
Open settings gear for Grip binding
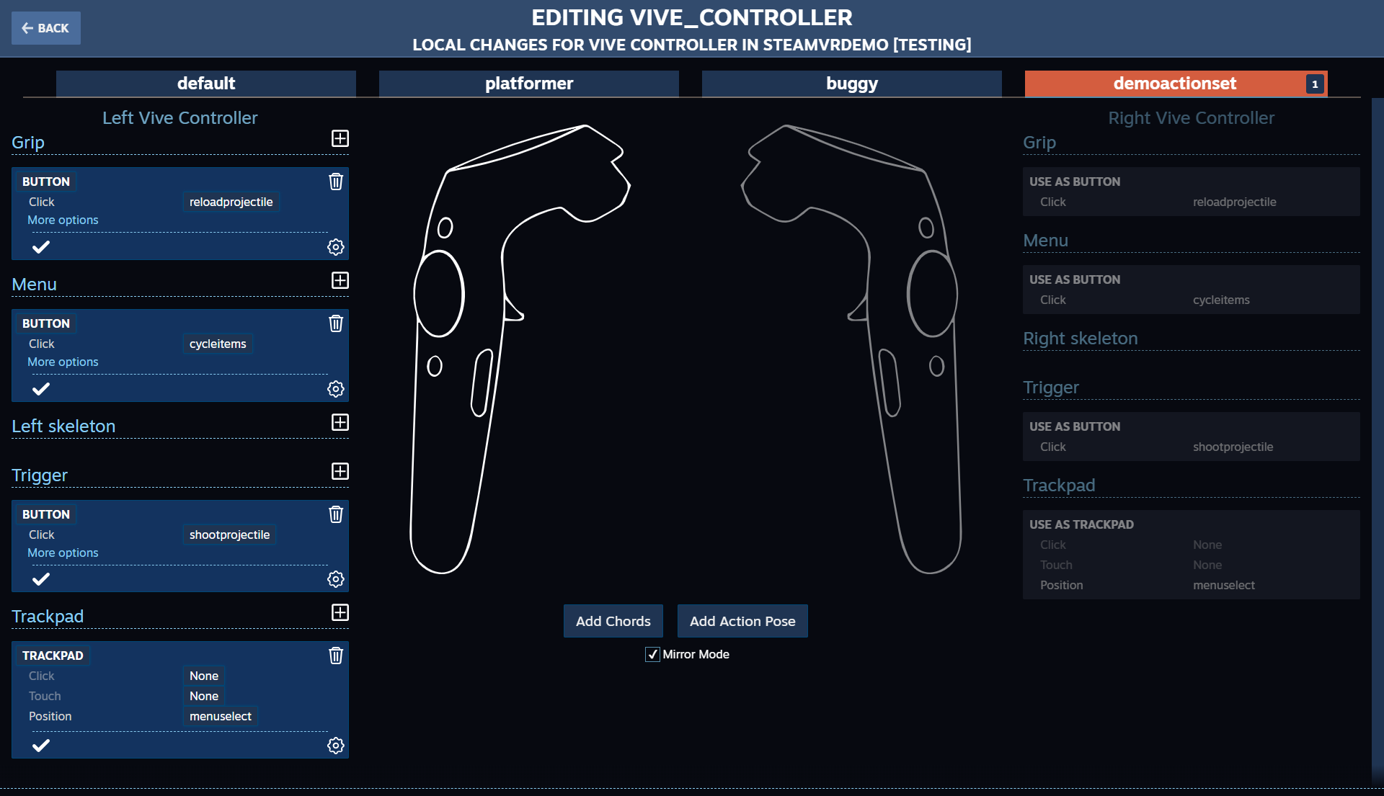click(x=336, y=247)
